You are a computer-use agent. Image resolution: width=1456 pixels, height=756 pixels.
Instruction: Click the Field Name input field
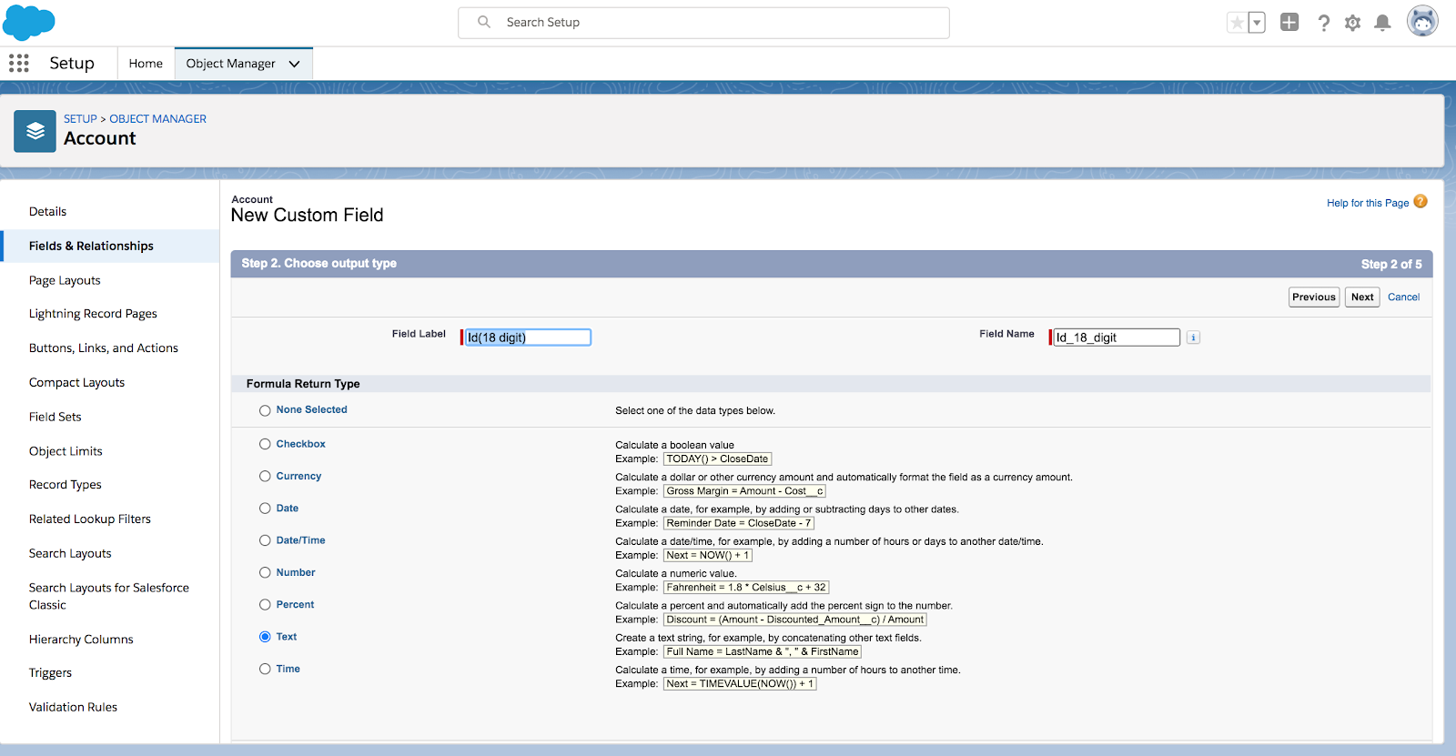pos(1117,338)
